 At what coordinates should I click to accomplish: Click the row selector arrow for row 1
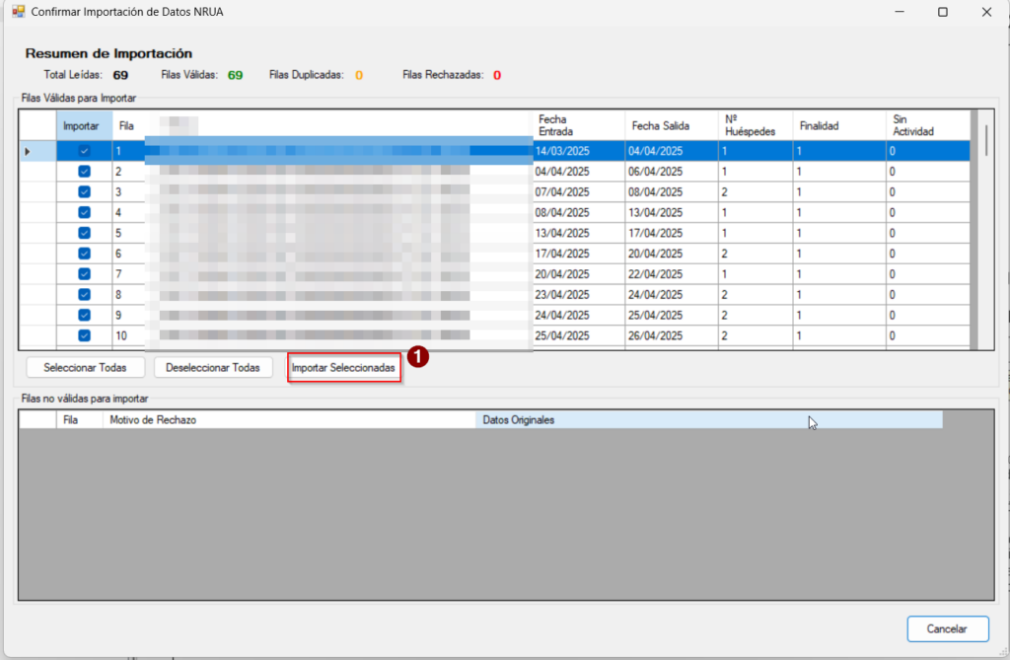[28, 151]
